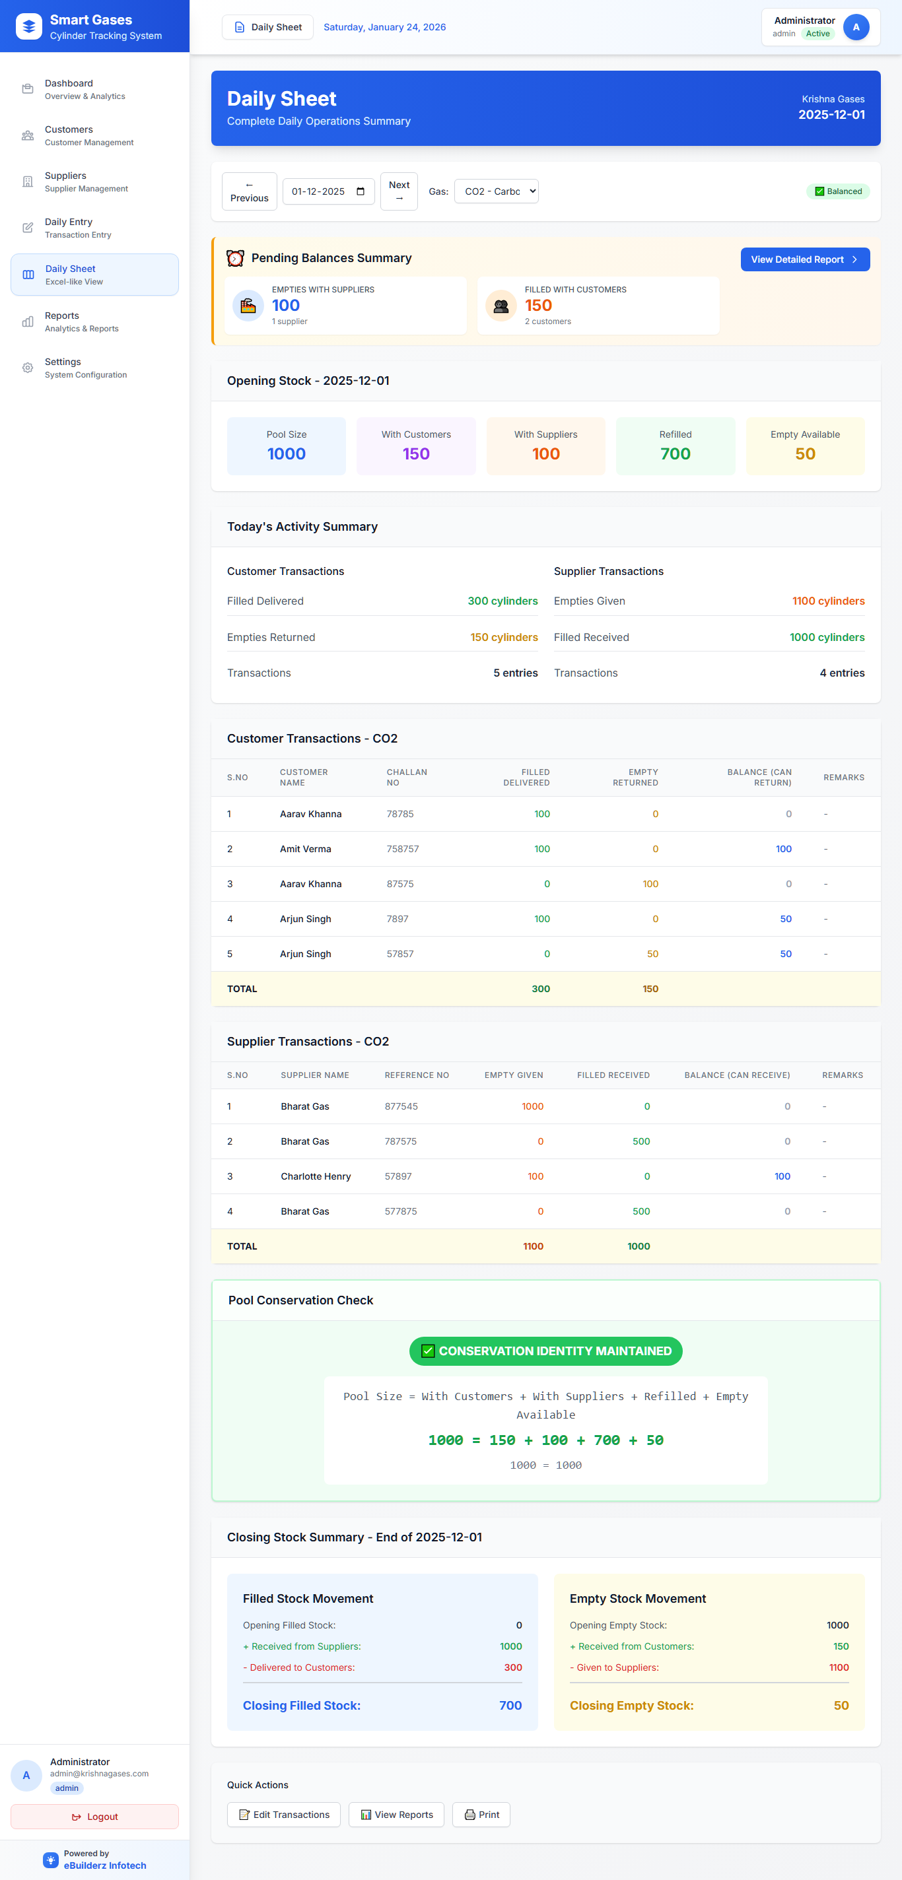
Task: Click reference number '877545'
Action: point(401,1106)
